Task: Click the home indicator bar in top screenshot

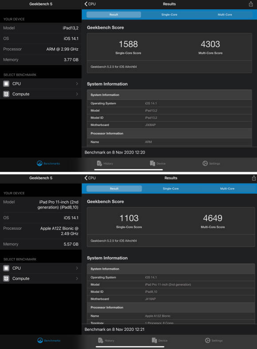Action: coord(128,169)
